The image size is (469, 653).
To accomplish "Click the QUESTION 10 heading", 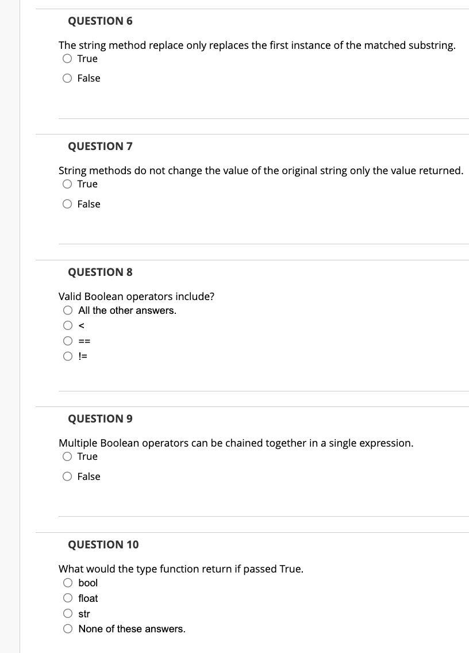I will [x=103, y=544].
